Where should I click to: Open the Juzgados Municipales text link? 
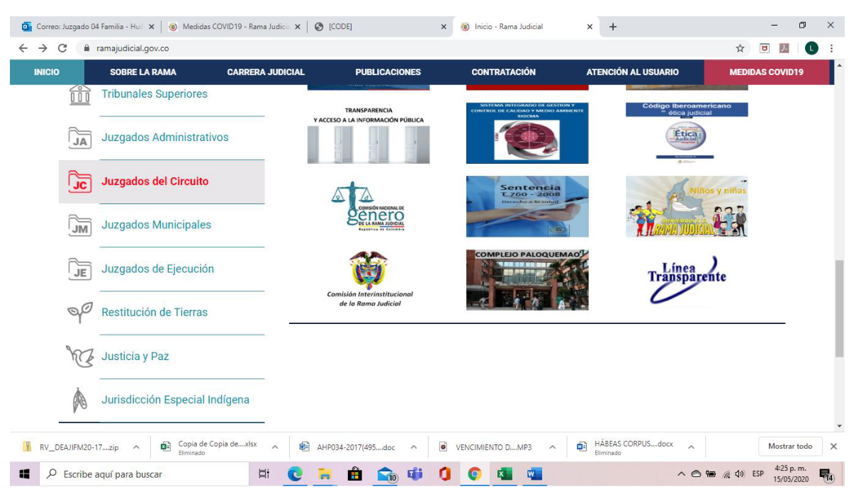tap(157, 225)
